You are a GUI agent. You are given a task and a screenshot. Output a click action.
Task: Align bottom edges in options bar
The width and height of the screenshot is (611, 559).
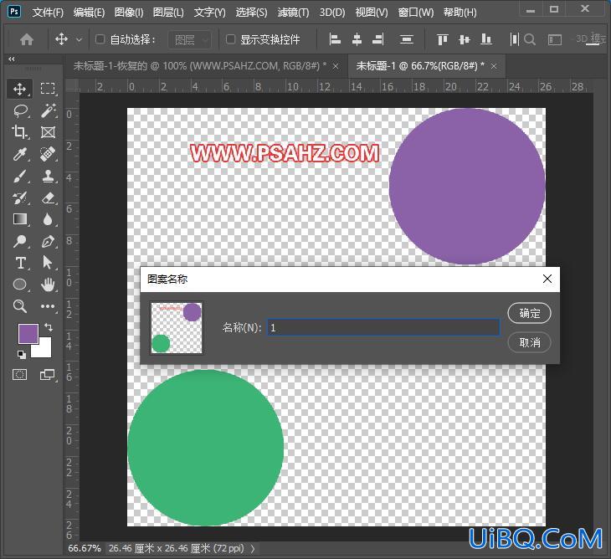(486, 39)
